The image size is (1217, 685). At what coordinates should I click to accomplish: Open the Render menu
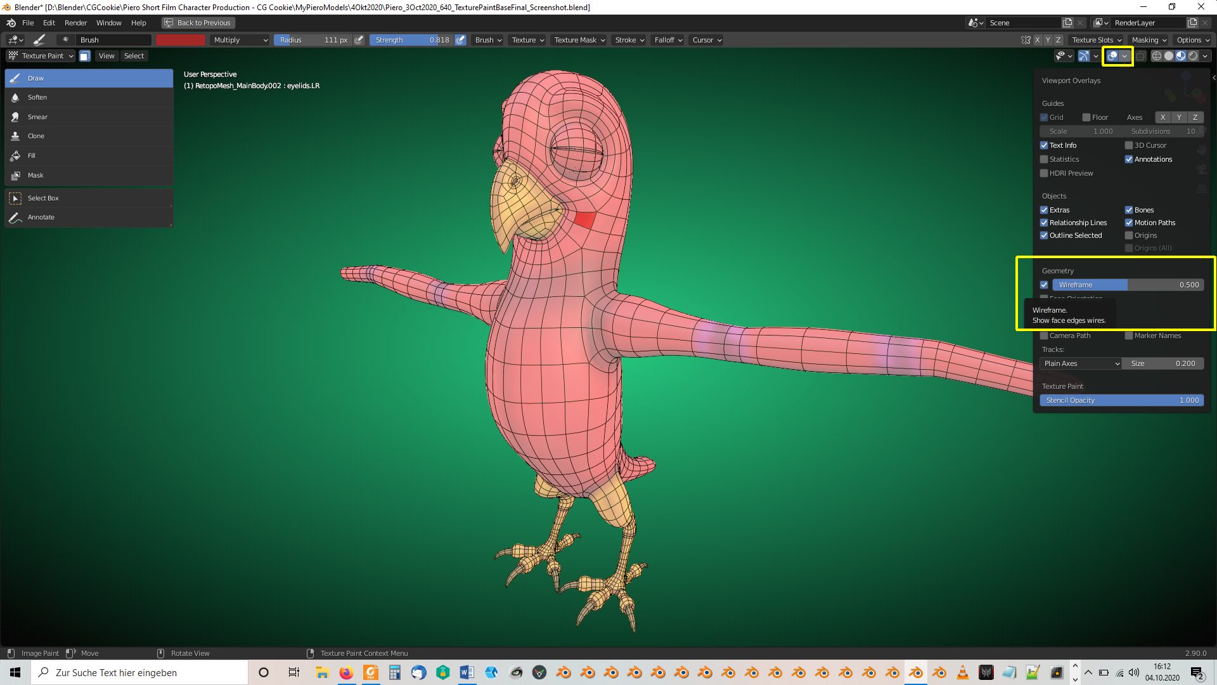click(x=75, y=23)
